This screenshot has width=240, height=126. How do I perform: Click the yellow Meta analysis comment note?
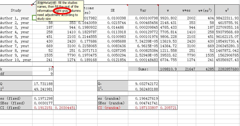coord(60,11)
